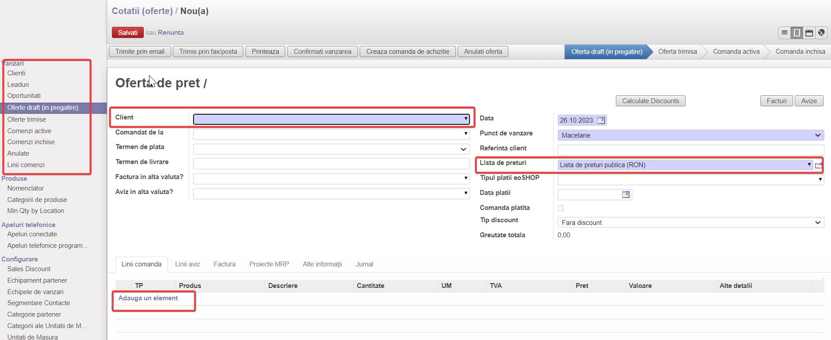Switch to list view icon

[x=784, y=33]
